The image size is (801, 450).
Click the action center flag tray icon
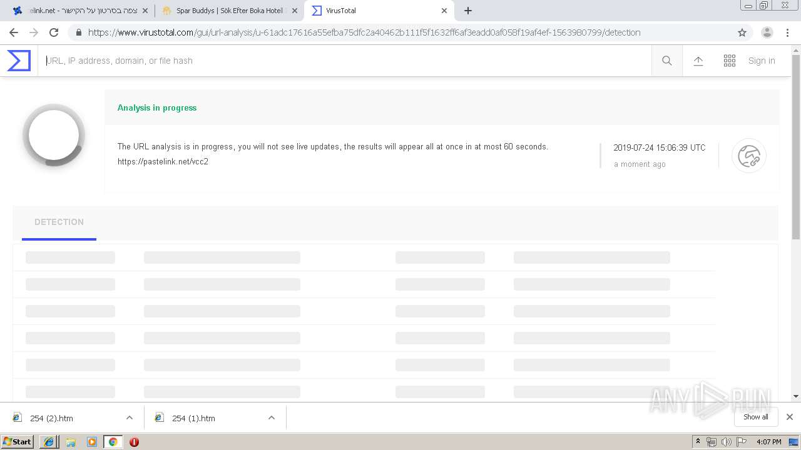pos(742,442)
